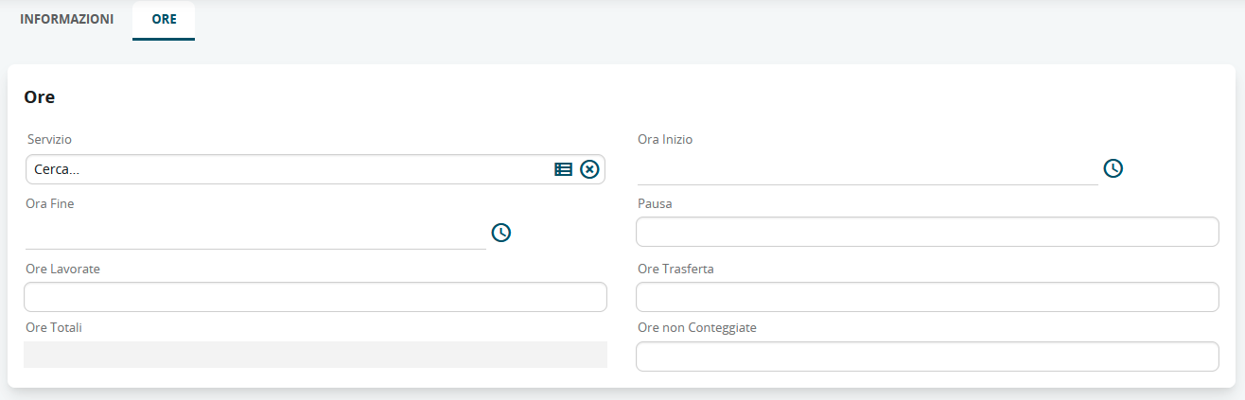Click the Ore Lavorate label text

[x=62, y=269]
